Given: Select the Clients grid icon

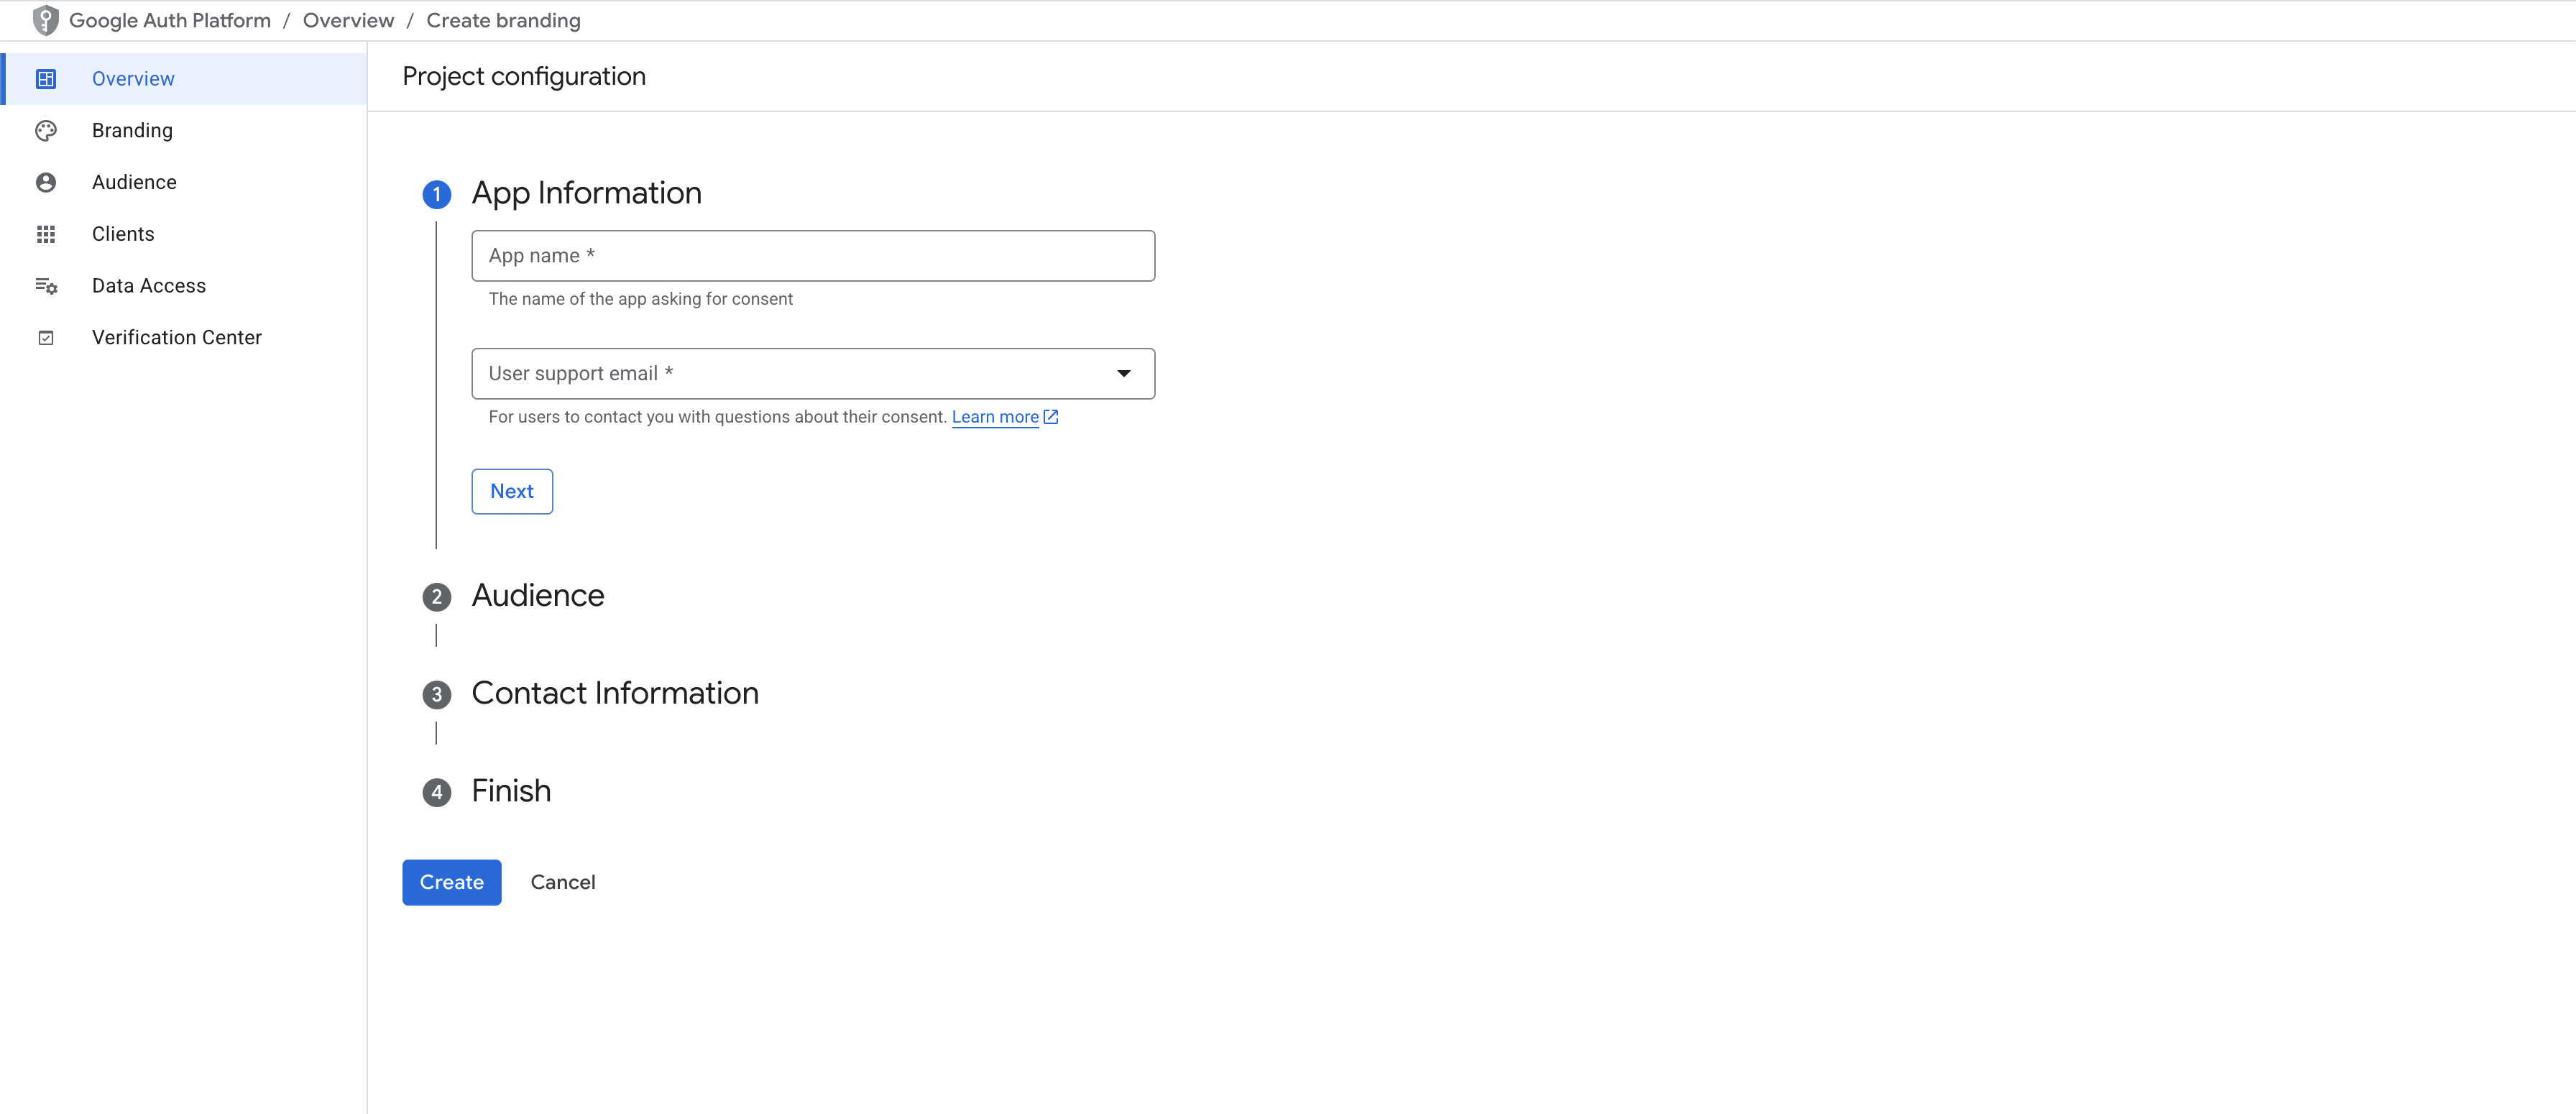Looking at the screenshot, I should [x=46, y=234].
